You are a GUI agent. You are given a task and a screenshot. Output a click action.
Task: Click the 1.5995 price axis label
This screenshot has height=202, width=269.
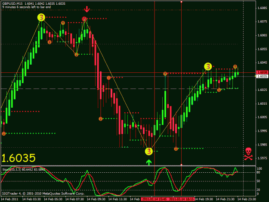(262, 131)
